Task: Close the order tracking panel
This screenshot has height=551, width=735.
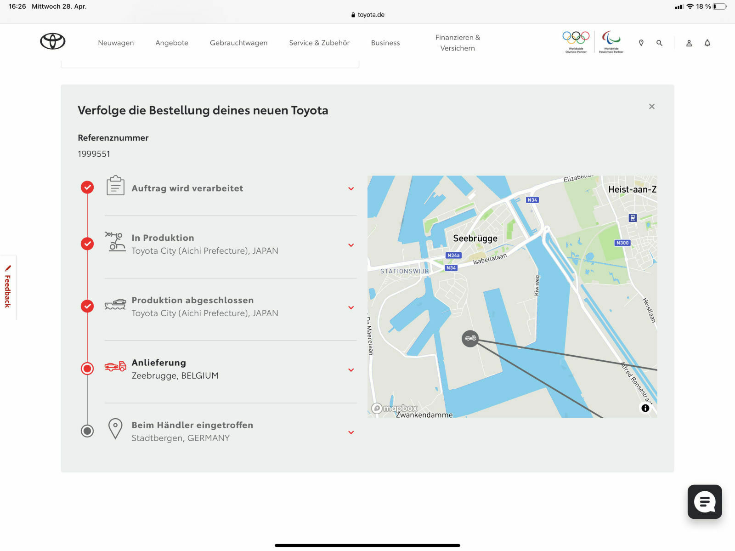Action: tap(652, 107)
